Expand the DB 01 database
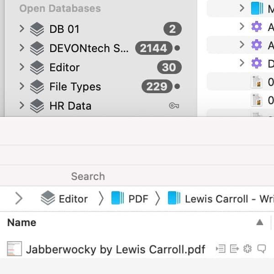The width and height of the screenshot is (274, 274). tap(21, 29)
